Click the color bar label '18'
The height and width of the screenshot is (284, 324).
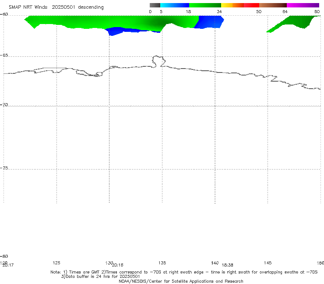tap(188, 12)
